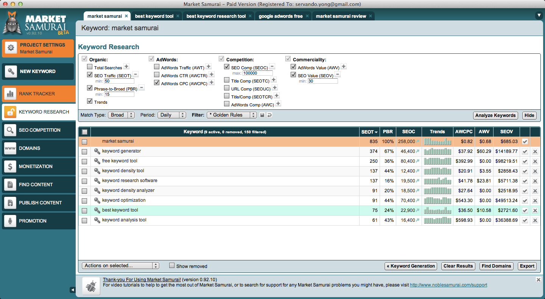This screenshot has height=299, width=545.
Task: Click checkmark icon on keyword research software row
Action: click(x=525, y=181)
